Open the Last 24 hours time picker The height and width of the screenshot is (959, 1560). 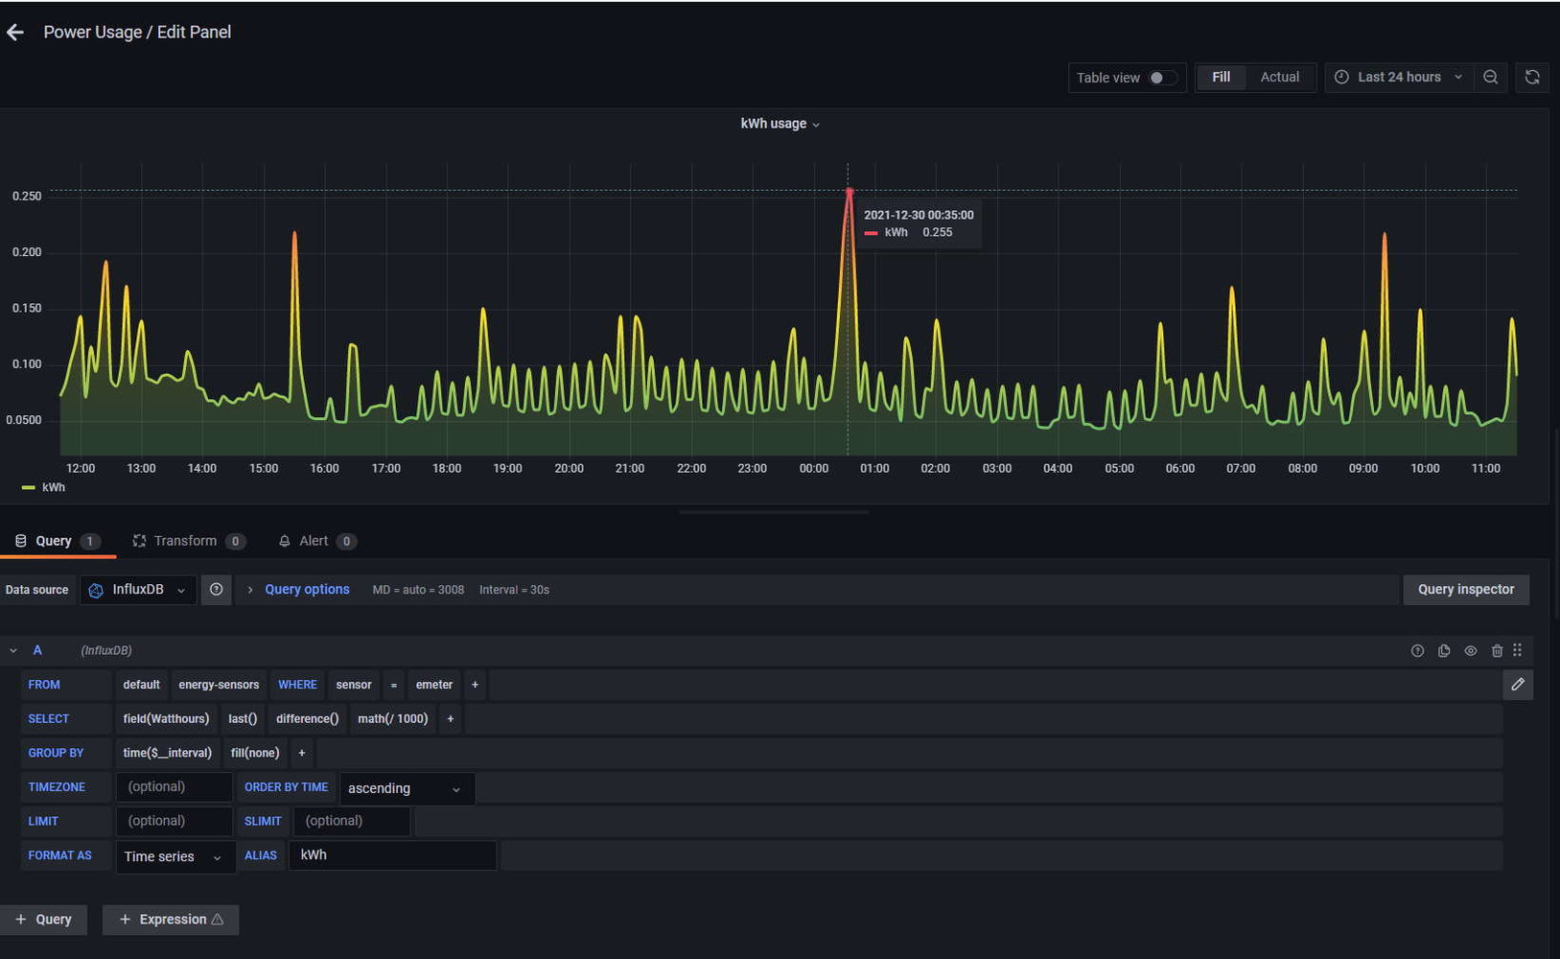1398,78
